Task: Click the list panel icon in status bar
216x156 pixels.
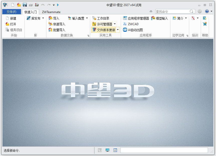Action: click(x=115, y=150)
